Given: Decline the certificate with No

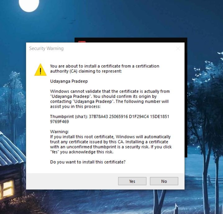Looking at the screenshot, I should tap(164, 181).
